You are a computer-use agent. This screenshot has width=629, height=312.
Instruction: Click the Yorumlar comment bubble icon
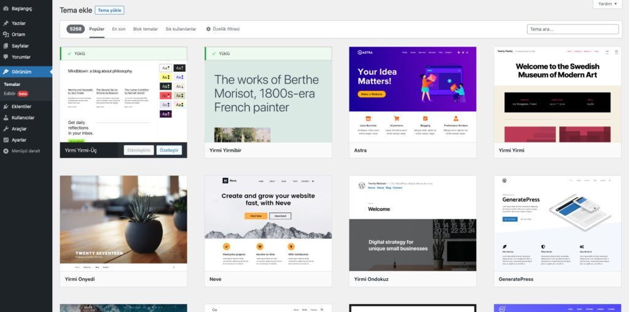click(x=6, y=57)
